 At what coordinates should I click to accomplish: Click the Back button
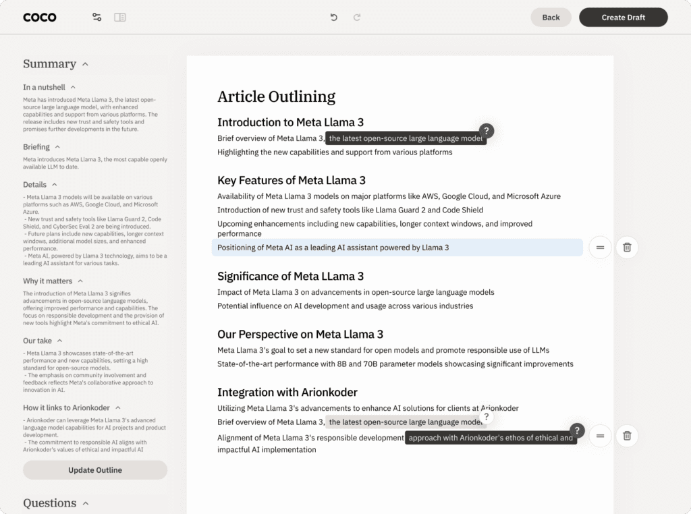[x=551, y=17]
